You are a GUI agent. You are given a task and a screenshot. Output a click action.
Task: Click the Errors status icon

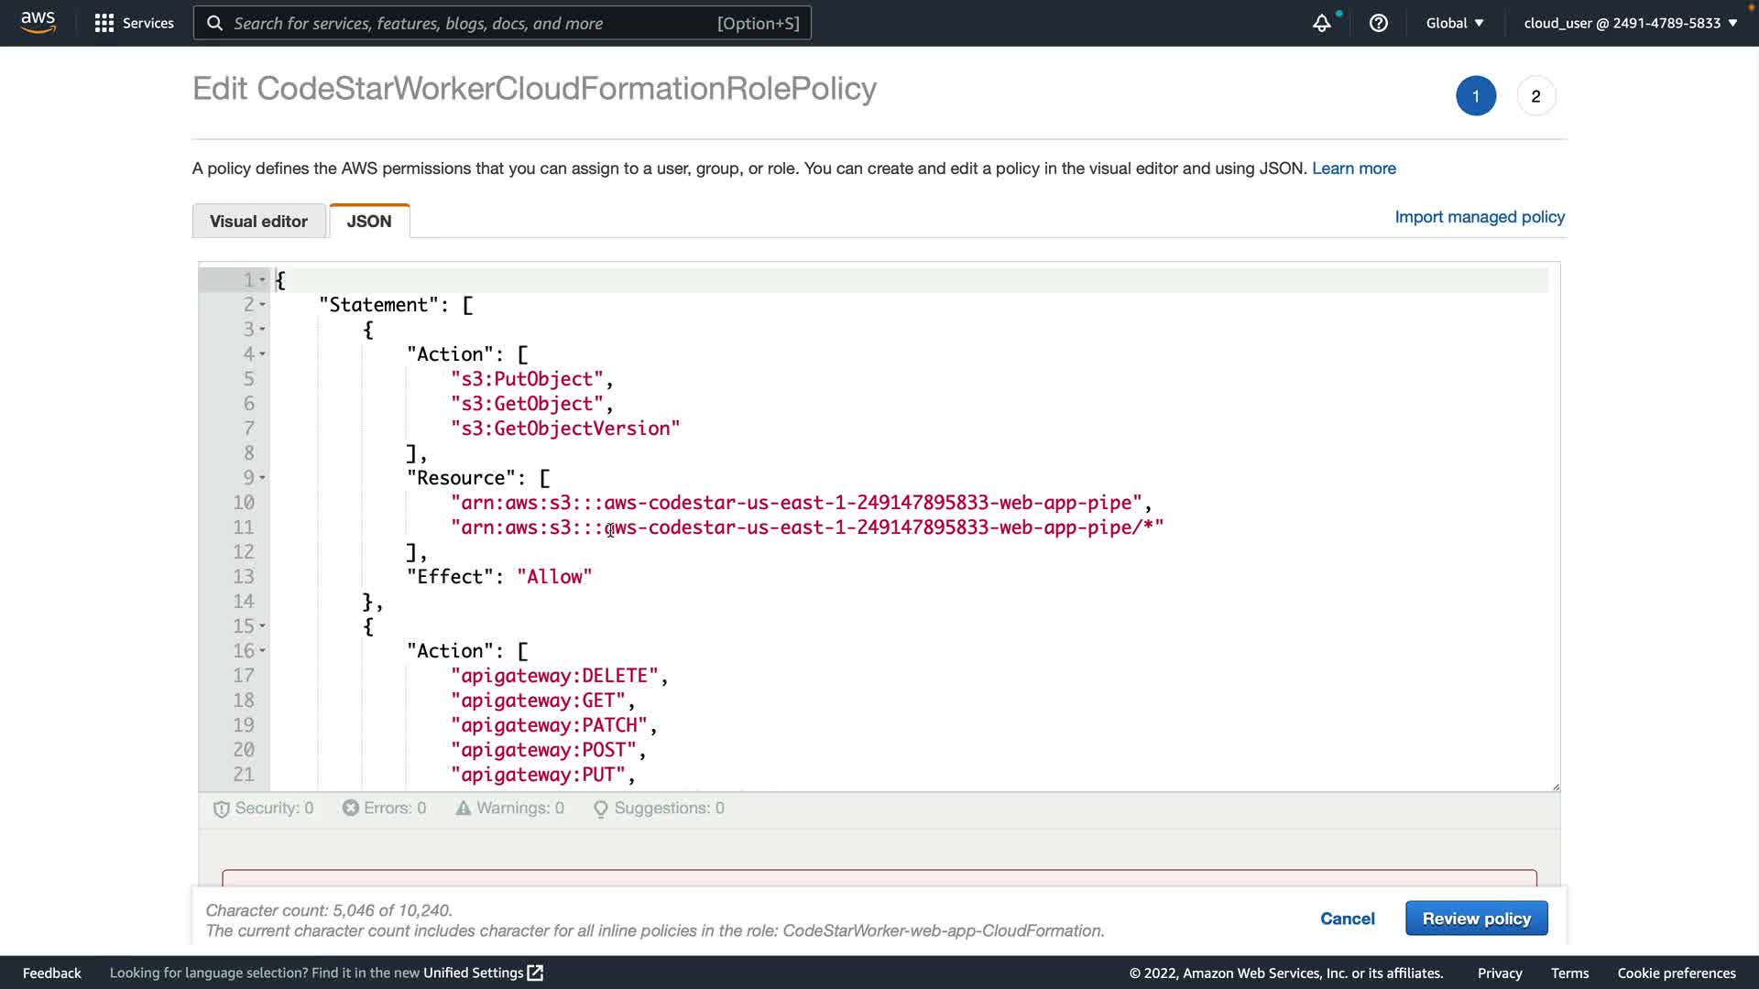(x=350, y=808)
